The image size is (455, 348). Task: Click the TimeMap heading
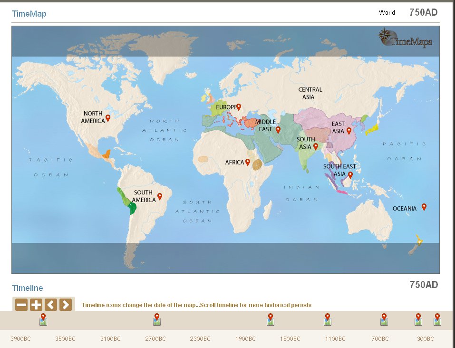pos(28,14)
